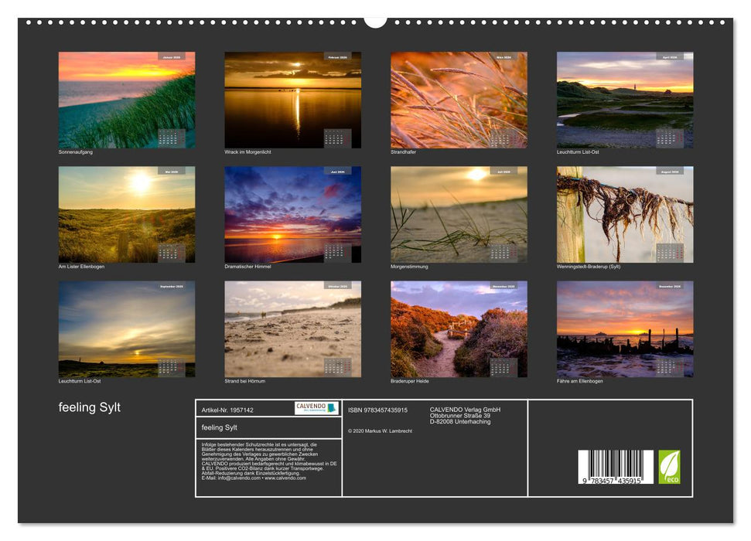Click the CALVENDO publisher logo
Image resolution: width=751 pixels, height=541 pixels.
pos(316,407)
